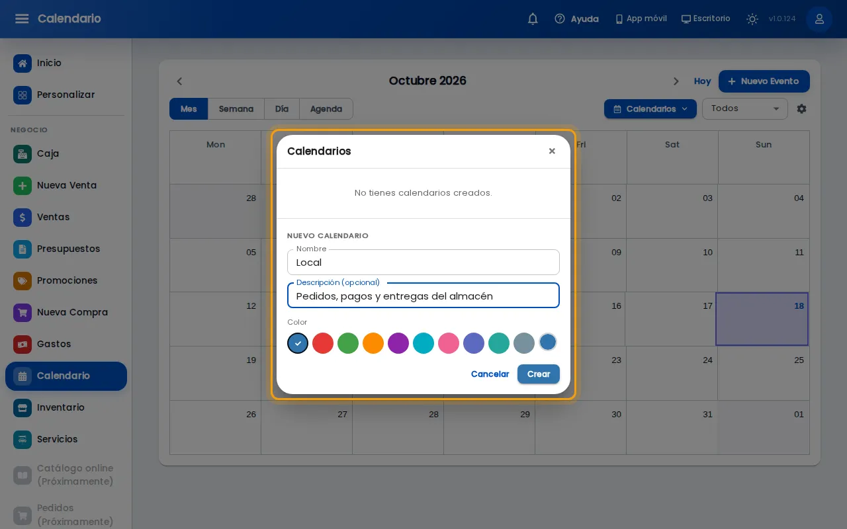
Task: Pick the red color swatch
Action: [323, 343]
